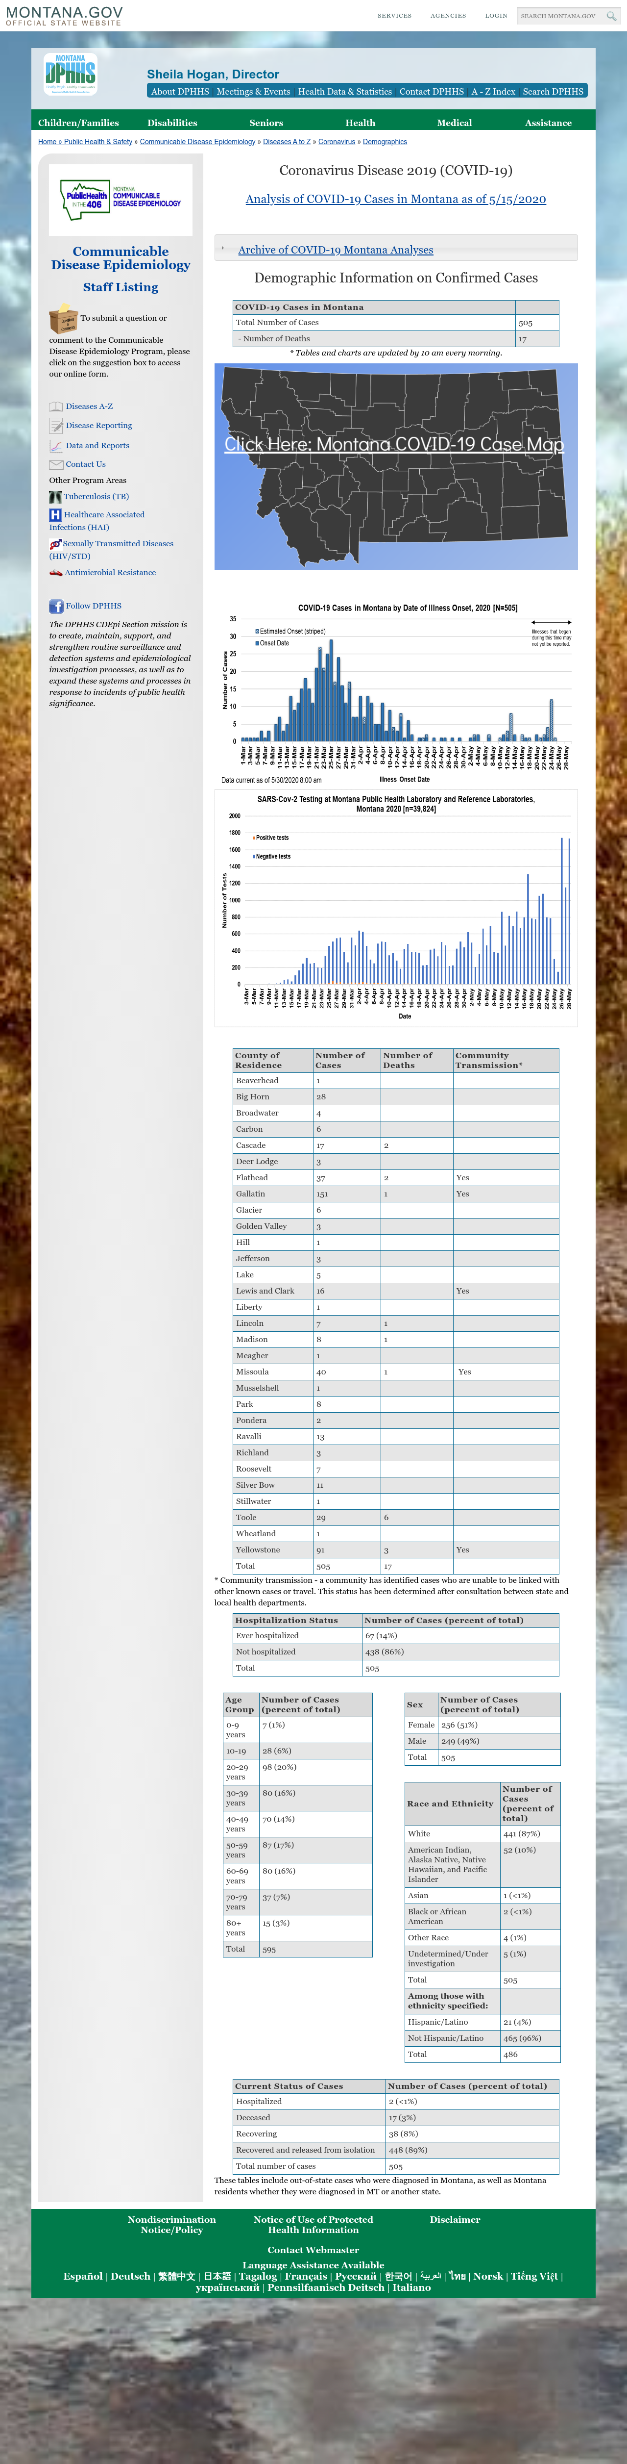Click the Disease Reporting notepad icon
The image size is (627, 2464).
[x=55, y=426]
